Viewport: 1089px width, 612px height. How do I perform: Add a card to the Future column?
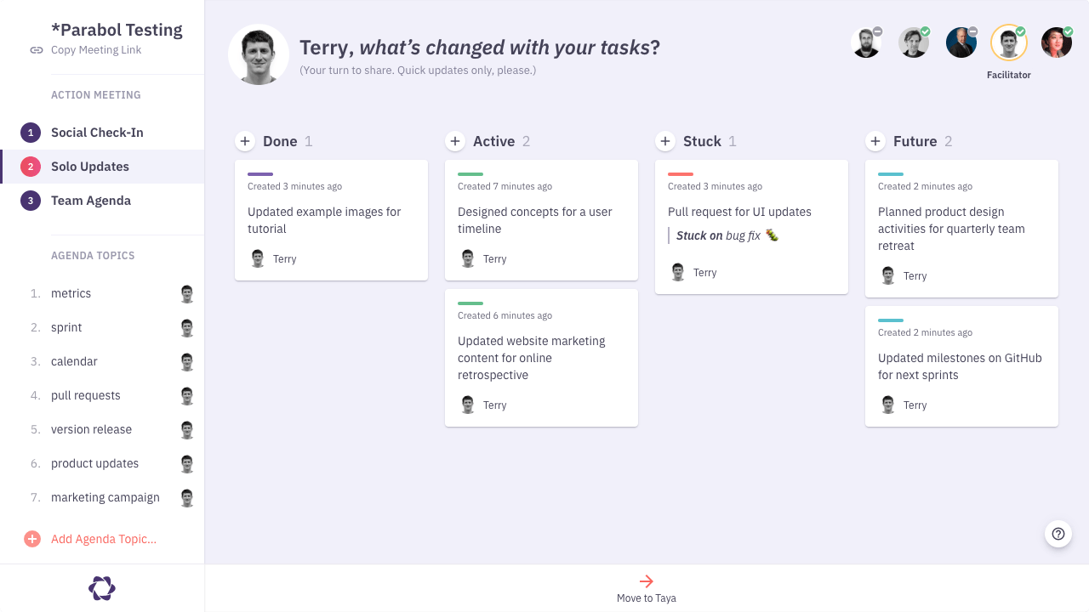click(x=875, y=141)
